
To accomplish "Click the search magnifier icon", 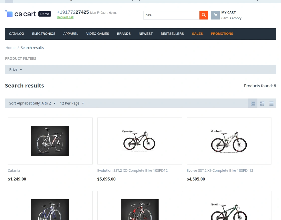I will pos(204,15).
